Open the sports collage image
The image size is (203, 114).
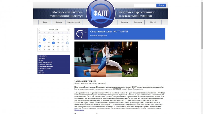pos(106,59)
